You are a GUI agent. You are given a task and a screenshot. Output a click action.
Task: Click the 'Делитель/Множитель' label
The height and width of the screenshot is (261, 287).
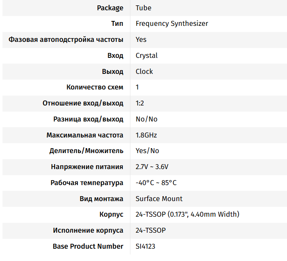point(86,151)
